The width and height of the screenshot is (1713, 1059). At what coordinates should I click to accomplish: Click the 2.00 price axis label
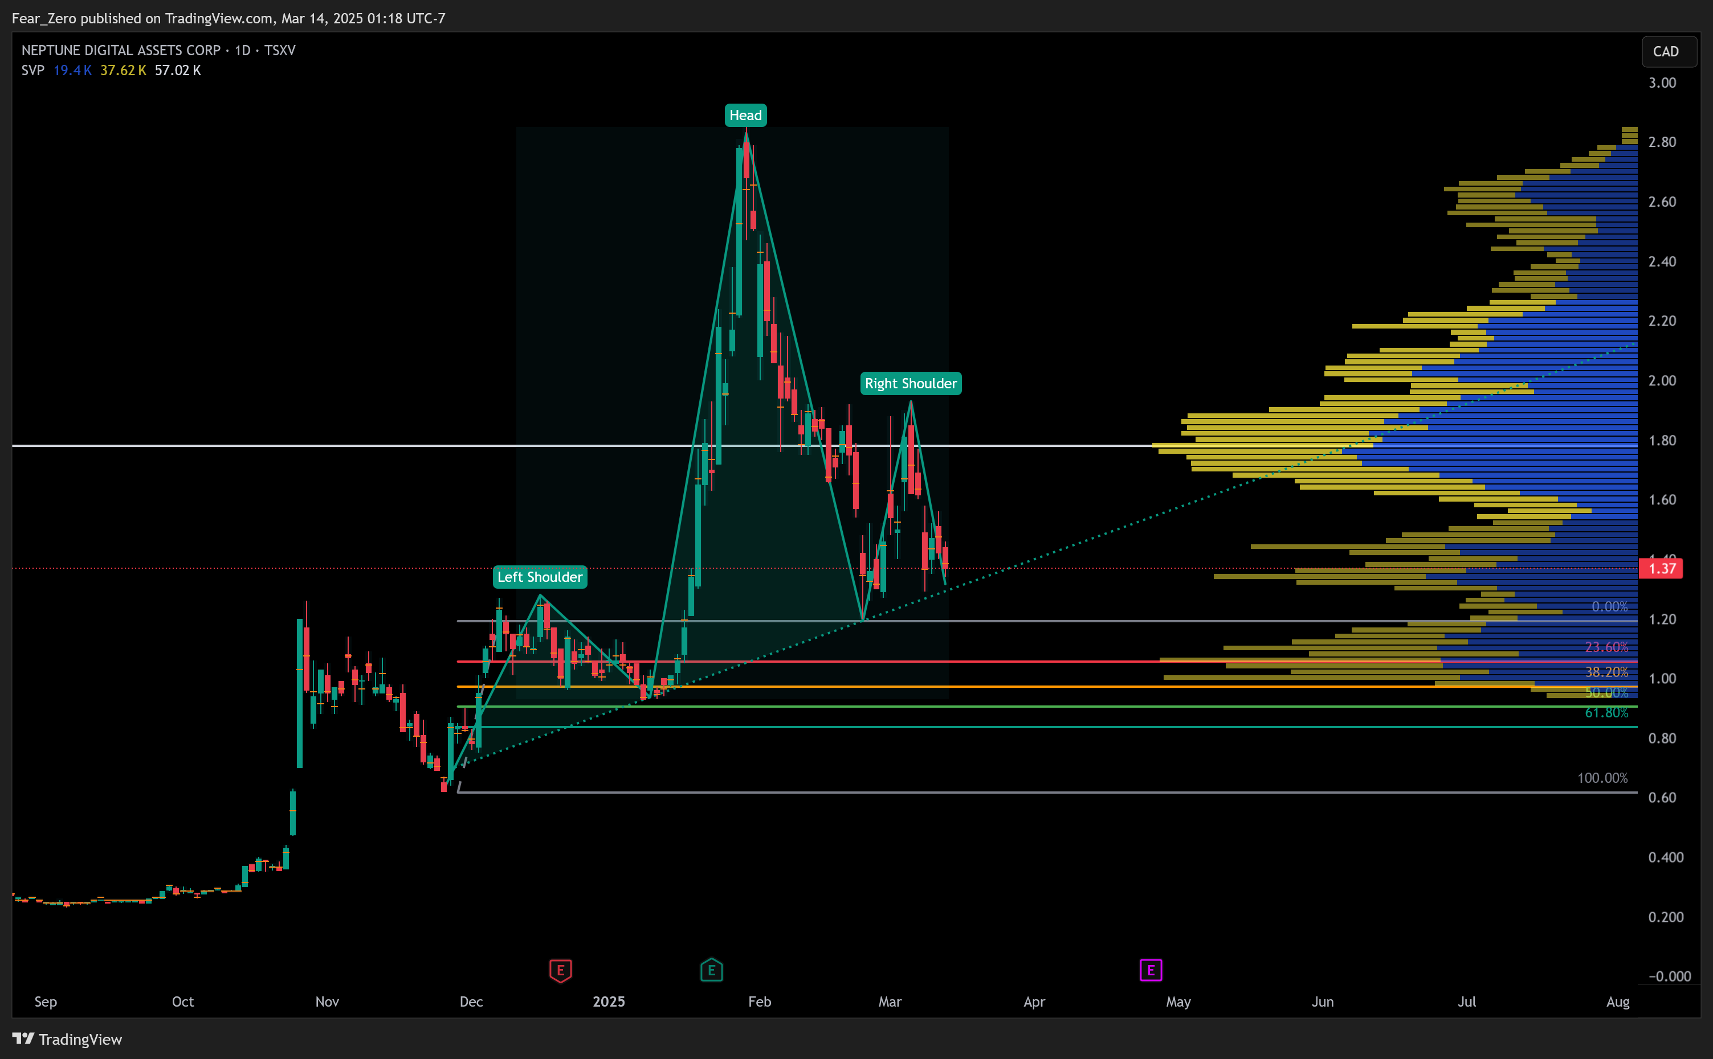1662,381
